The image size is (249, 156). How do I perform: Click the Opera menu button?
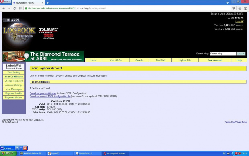point(5,2)
